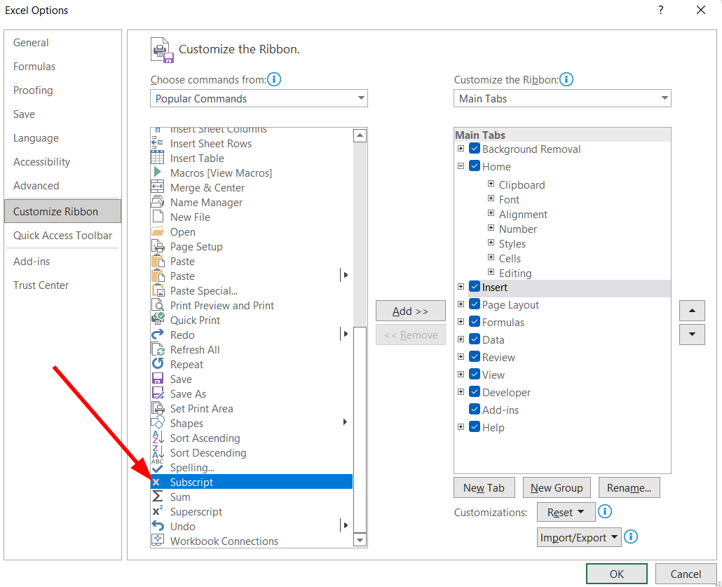Click the Spelling checkmark icon

tap(158, 467)
